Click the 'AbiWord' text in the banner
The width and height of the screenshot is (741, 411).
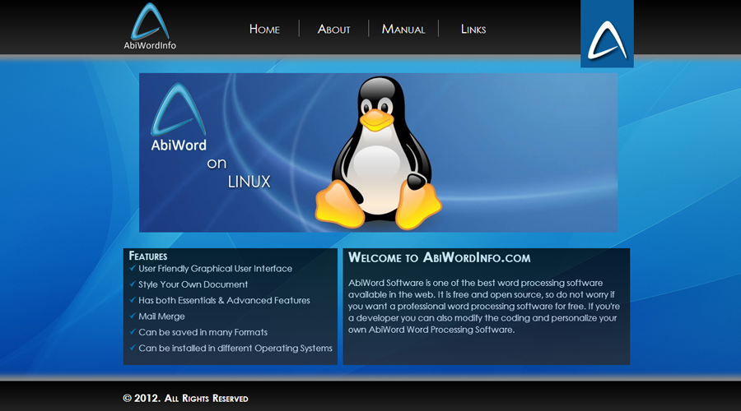[179, 145]
